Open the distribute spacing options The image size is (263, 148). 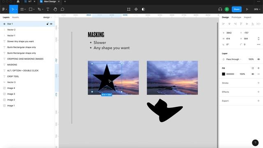click(258, 24)
